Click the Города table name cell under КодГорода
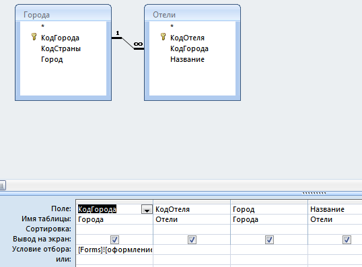This screenshot has width=362, height=267. (x=114, y=219)
